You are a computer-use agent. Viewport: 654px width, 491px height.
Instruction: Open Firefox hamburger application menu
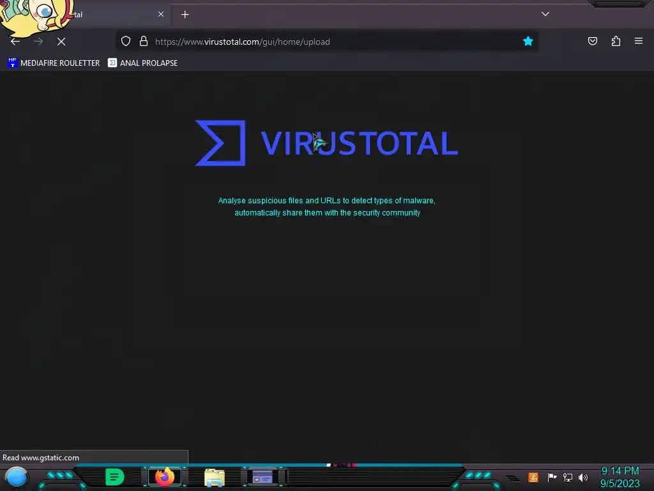[x=639, y=41]
